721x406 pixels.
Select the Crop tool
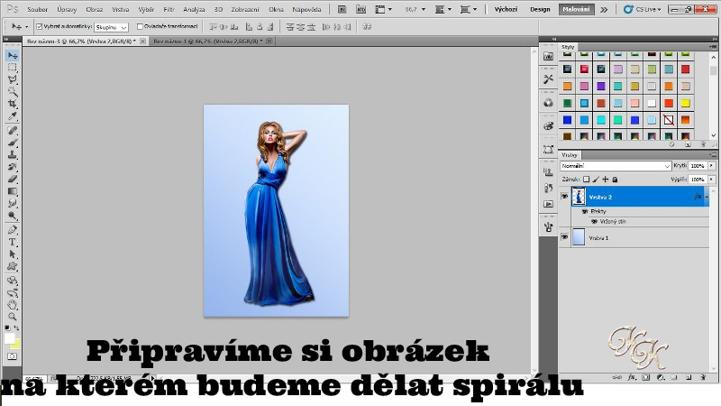pyautogui.click(x=13, y=104)
